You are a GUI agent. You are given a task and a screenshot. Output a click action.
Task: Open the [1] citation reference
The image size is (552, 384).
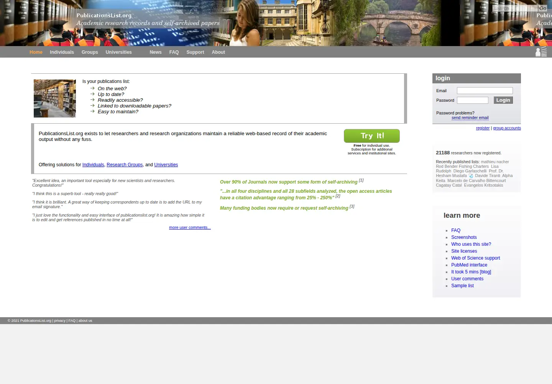pos(361,180)
